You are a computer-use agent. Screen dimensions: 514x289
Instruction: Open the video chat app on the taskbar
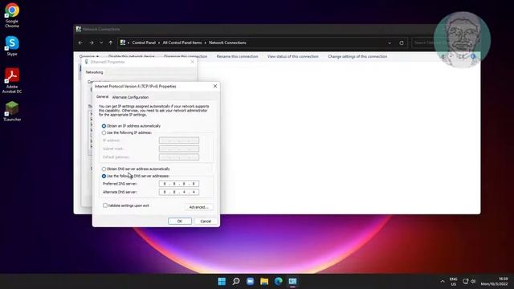pos(250,282)
